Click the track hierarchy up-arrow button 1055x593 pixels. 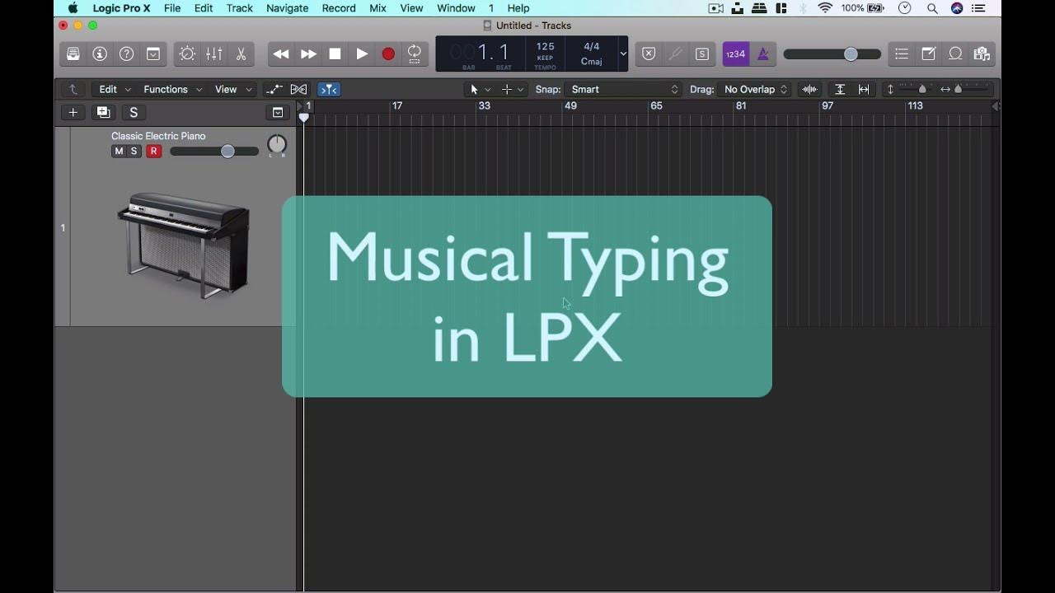(73, 89)
